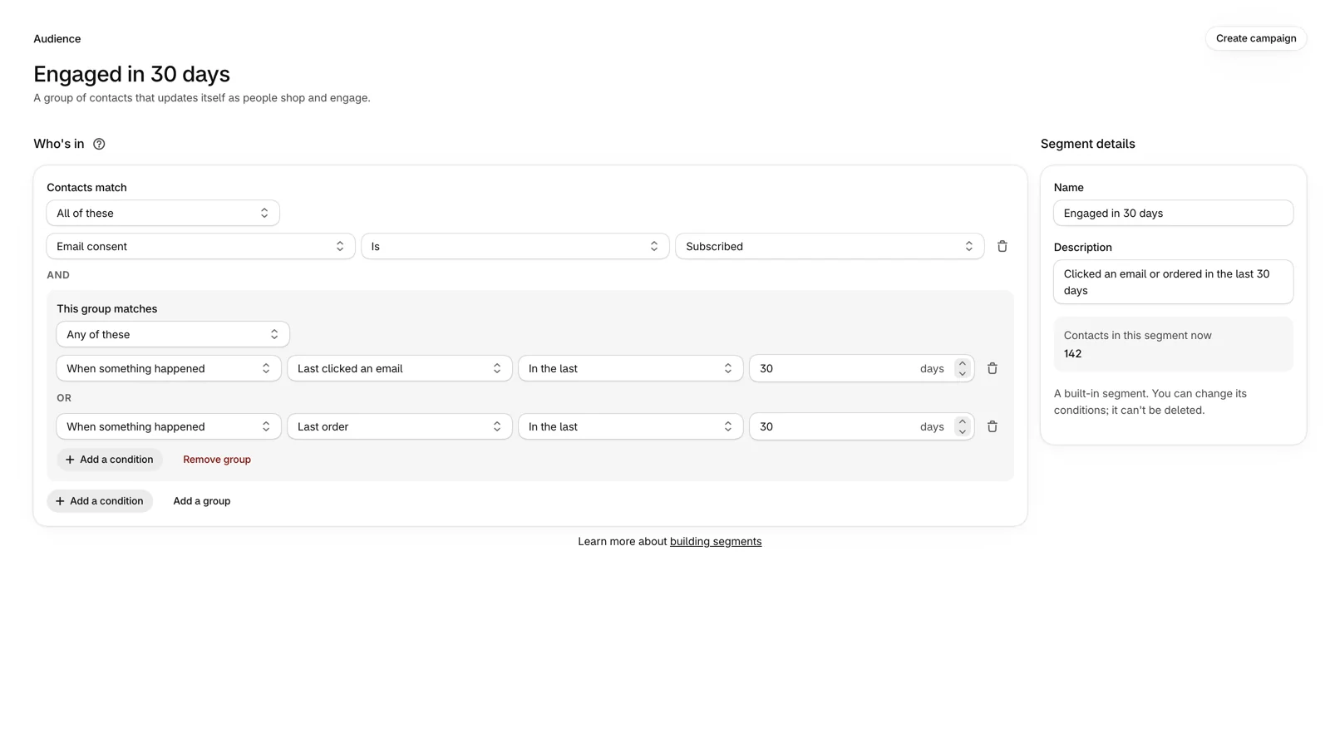
Task: Click the segment Name input field
Action: [x=1173, y=213]
